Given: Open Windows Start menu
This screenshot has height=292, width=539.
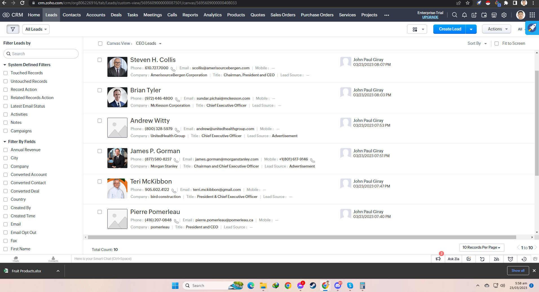Looking at the screenshot, I should (175, 286).
